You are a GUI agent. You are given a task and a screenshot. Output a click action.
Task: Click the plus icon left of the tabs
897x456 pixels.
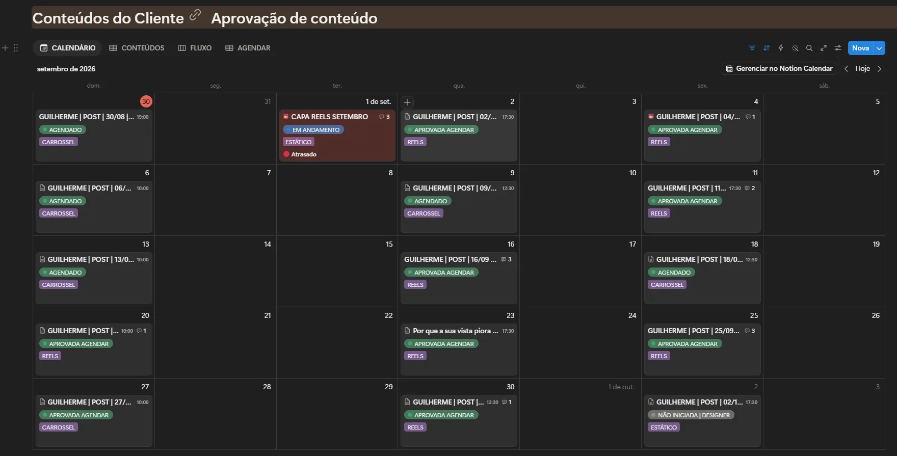5,48
